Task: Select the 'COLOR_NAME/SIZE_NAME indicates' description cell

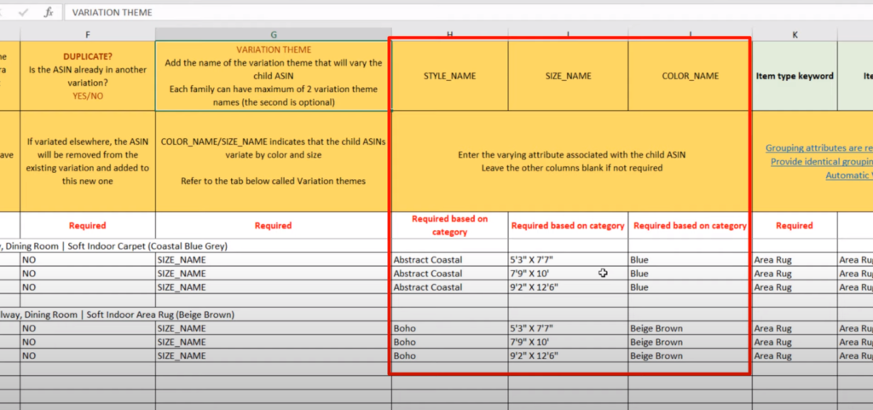Action: [274, 161]
